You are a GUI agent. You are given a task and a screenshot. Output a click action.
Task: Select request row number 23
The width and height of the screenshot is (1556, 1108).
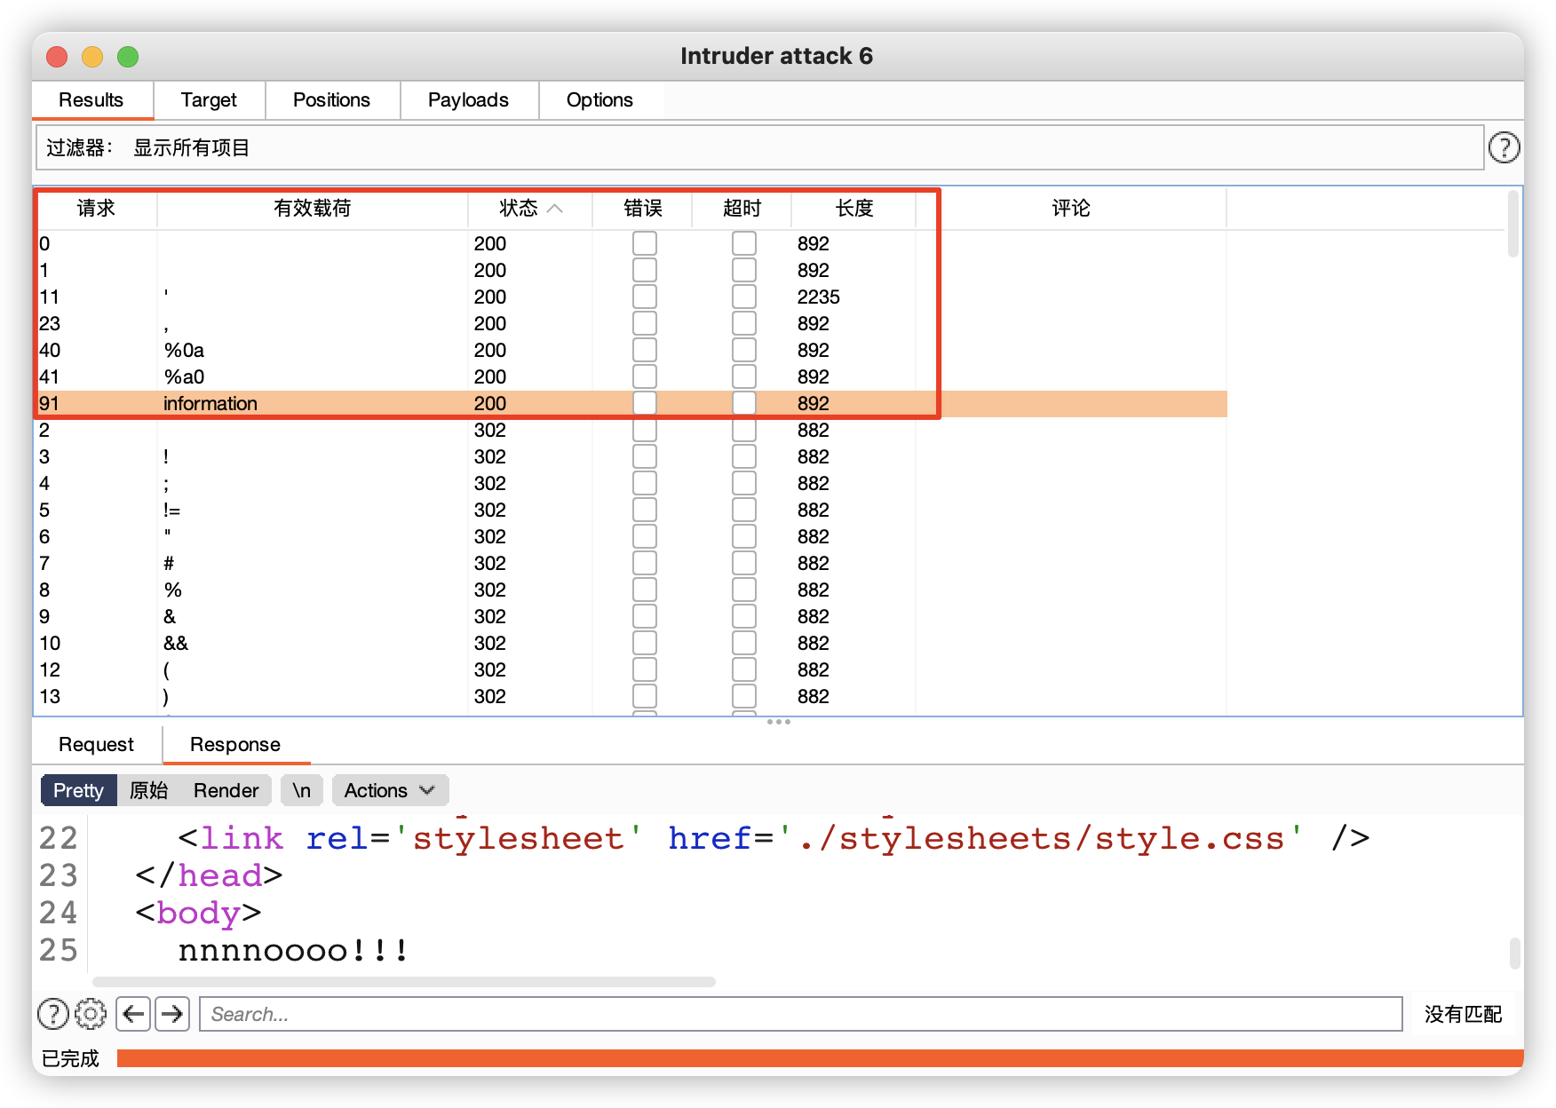(x=631, y=323)
